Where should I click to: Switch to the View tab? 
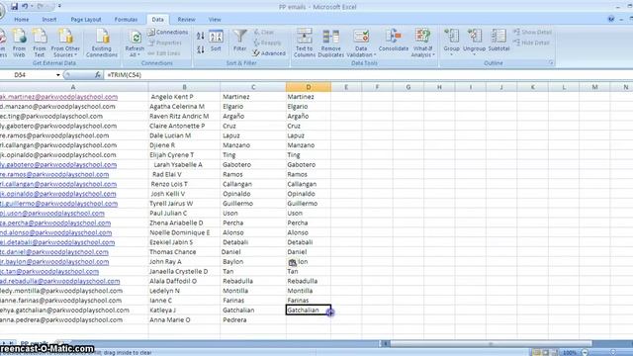point(215,20)
